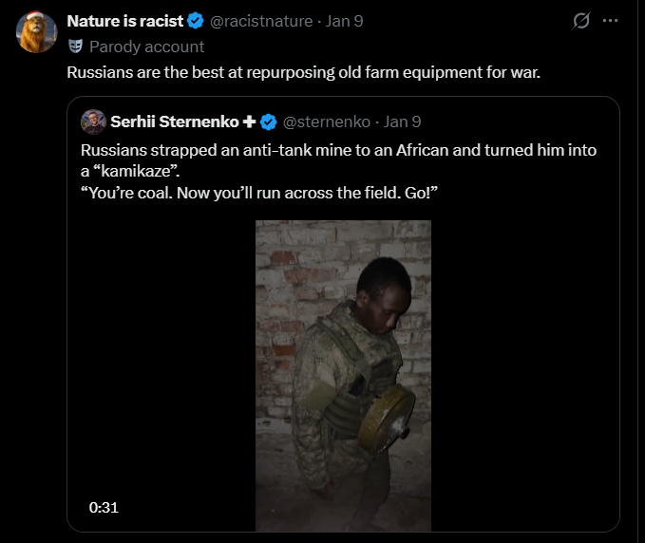The image size is (645, 543).
Task: Click verified badge next to Serhii Sternenko
Action: 269,122
